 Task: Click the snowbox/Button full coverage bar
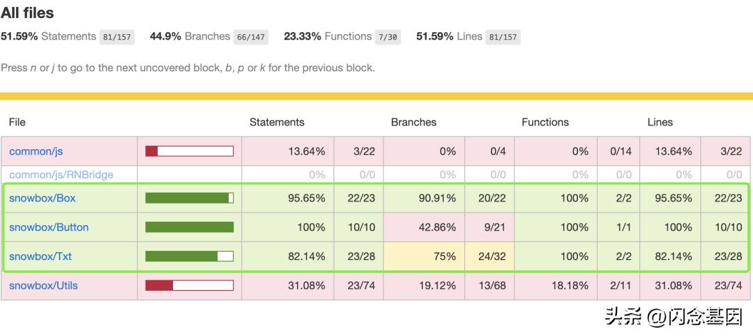coord(189,227)
